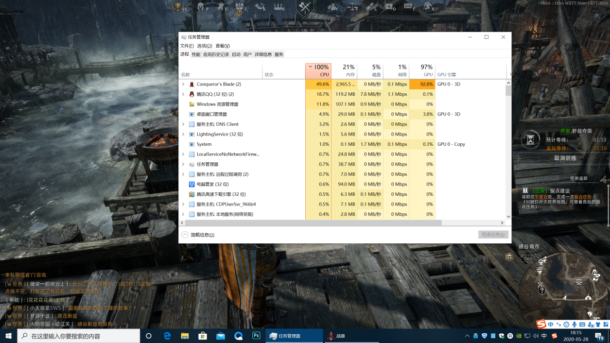Switch to the 启动 tab
The image size is (610, 343).
point(236,54)
